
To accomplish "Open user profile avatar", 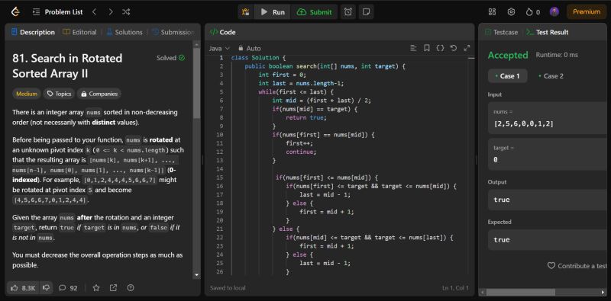I will 554,11.
